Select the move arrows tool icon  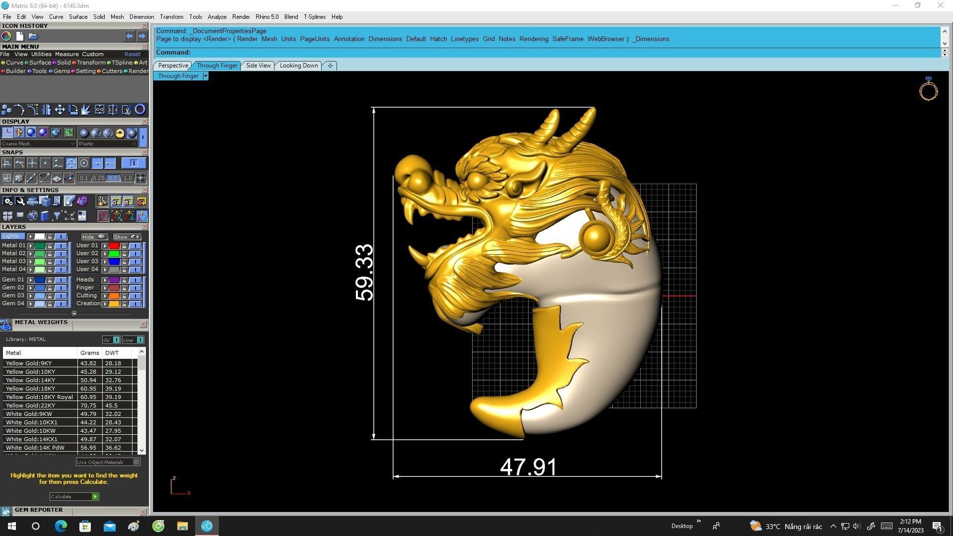60,110
